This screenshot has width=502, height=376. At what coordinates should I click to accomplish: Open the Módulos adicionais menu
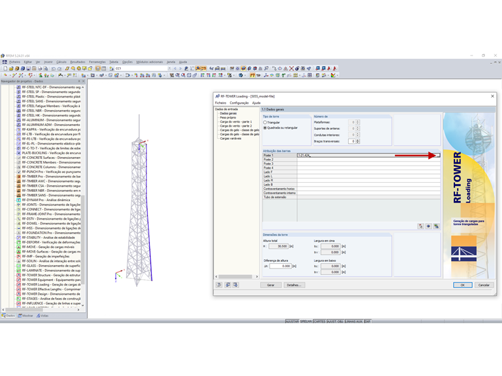(x=149, y=62)
